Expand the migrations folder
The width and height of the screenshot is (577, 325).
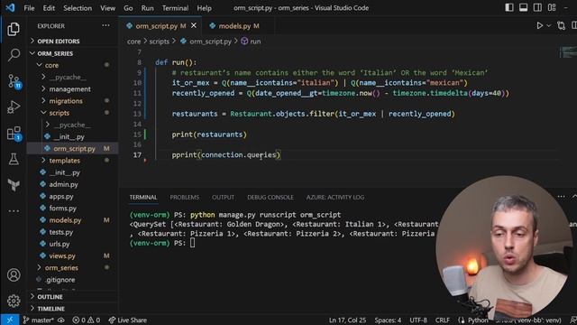pos(73,101)
